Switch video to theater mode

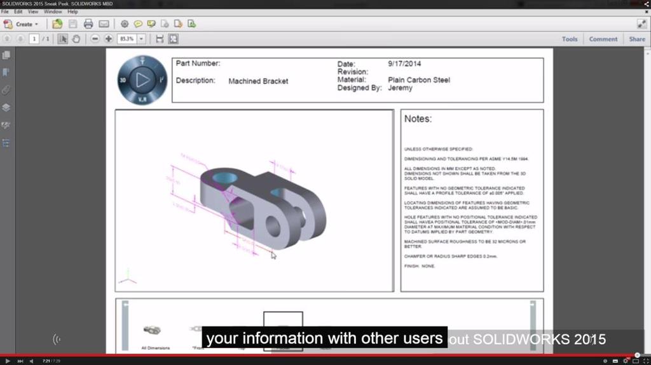tap(636, 361)
